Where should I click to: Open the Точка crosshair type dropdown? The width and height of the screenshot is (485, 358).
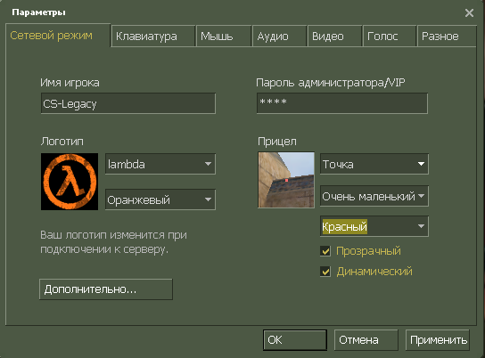click(374, 164)
